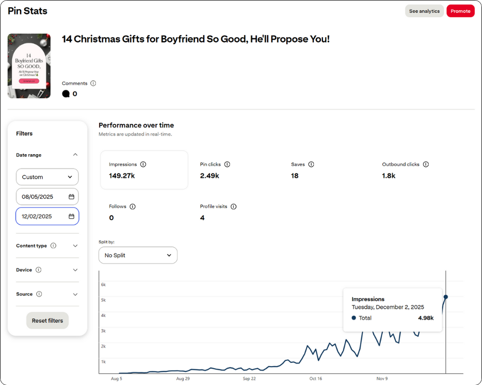Image resolution: width=482 pixels, height=385 pixels.
Task: Click the See analytics button
Action: pyautogui.click(x=424, y=11)
